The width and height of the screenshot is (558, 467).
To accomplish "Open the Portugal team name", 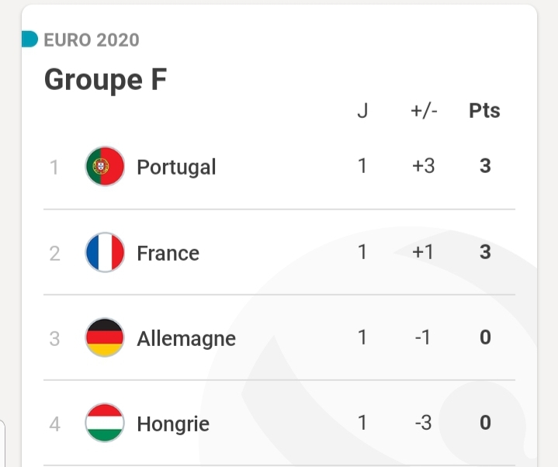I will 176,167.
